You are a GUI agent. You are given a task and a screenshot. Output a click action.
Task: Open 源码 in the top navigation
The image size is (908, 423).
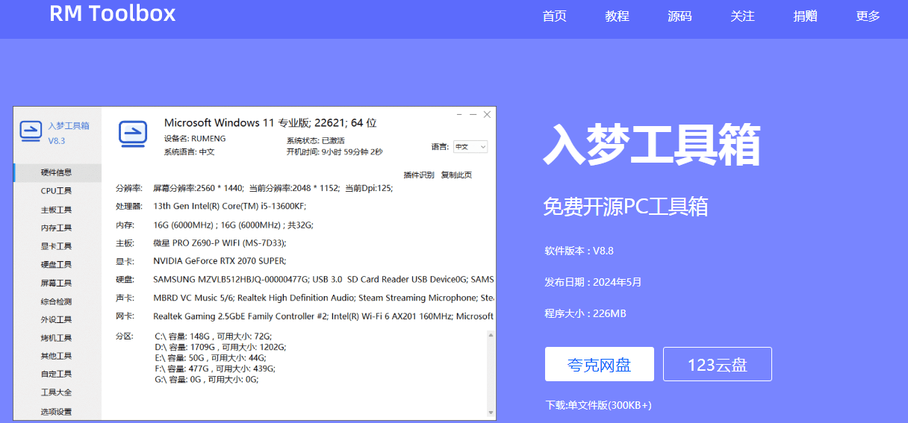coord(680,16)
